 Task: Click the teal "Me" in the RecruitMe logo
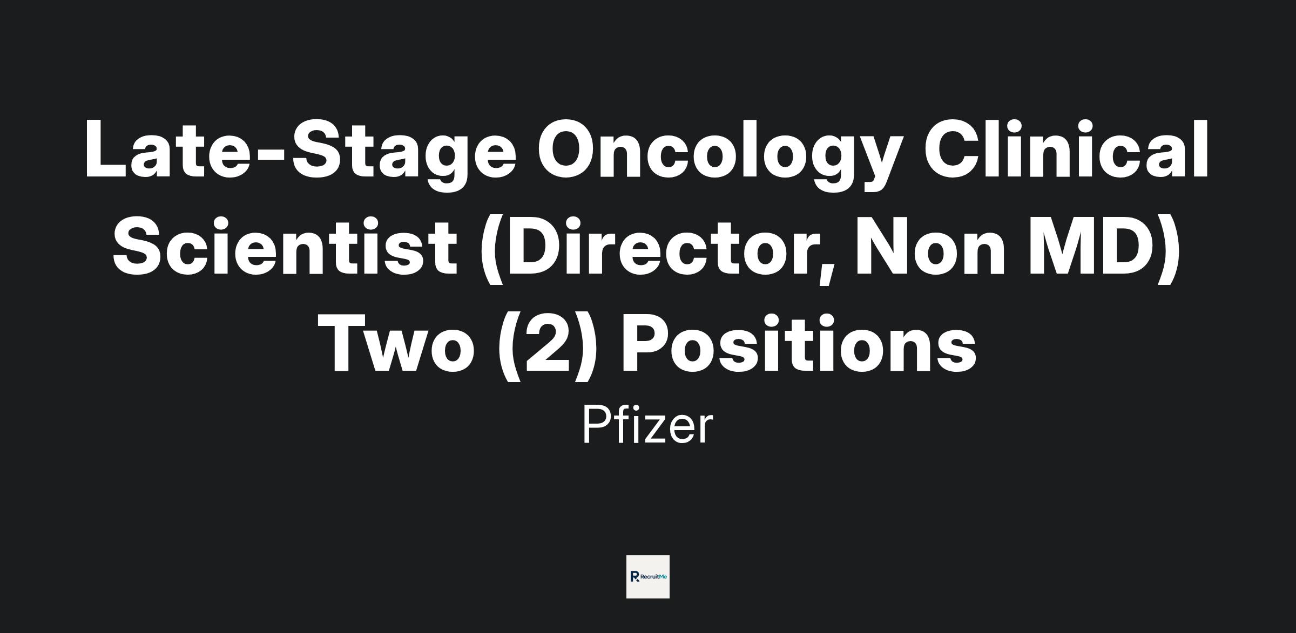(x=664, y=577)
